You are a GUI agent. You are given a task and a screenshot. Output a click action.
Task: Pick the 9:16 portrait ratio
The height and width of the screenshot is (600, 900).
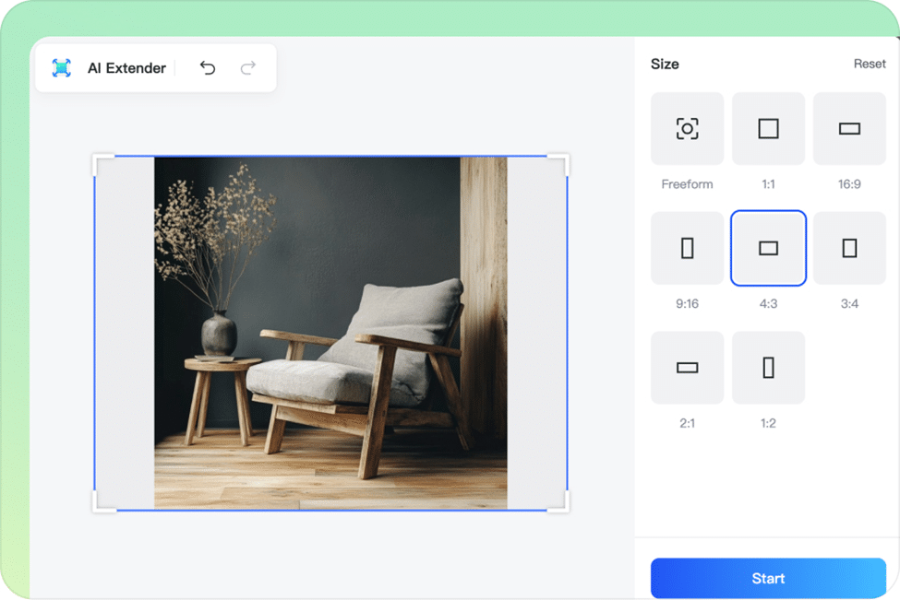(687, 248)
